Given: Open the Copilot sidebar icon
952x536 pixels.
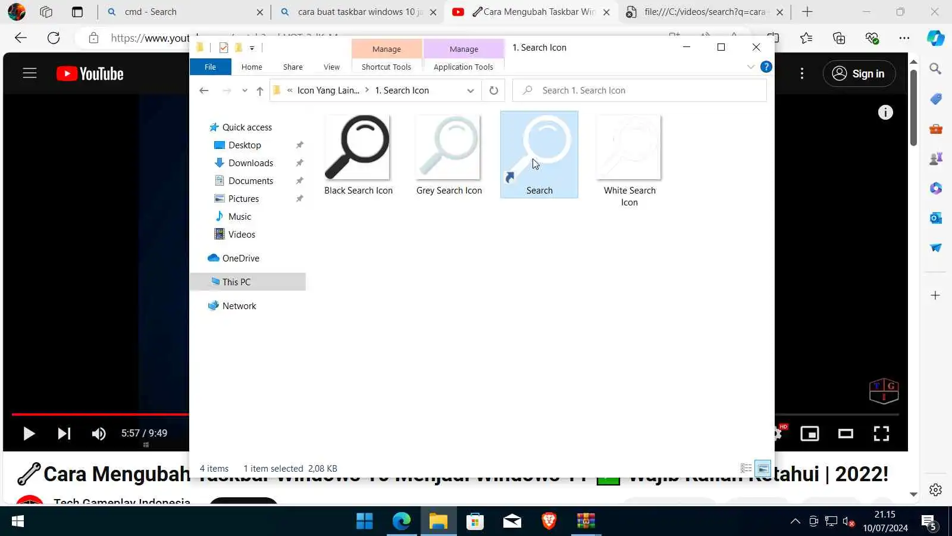Looking at the screenshot, I should pos(936,38).
